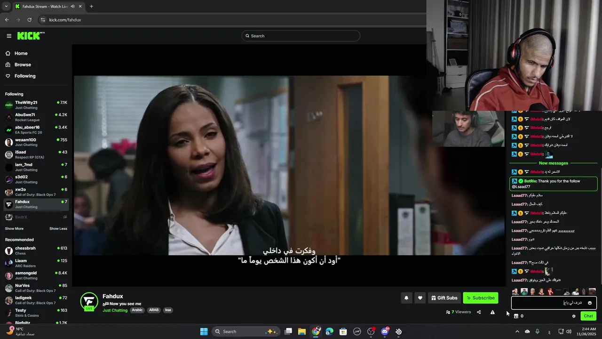Click the KICK logo

(31, 36)
